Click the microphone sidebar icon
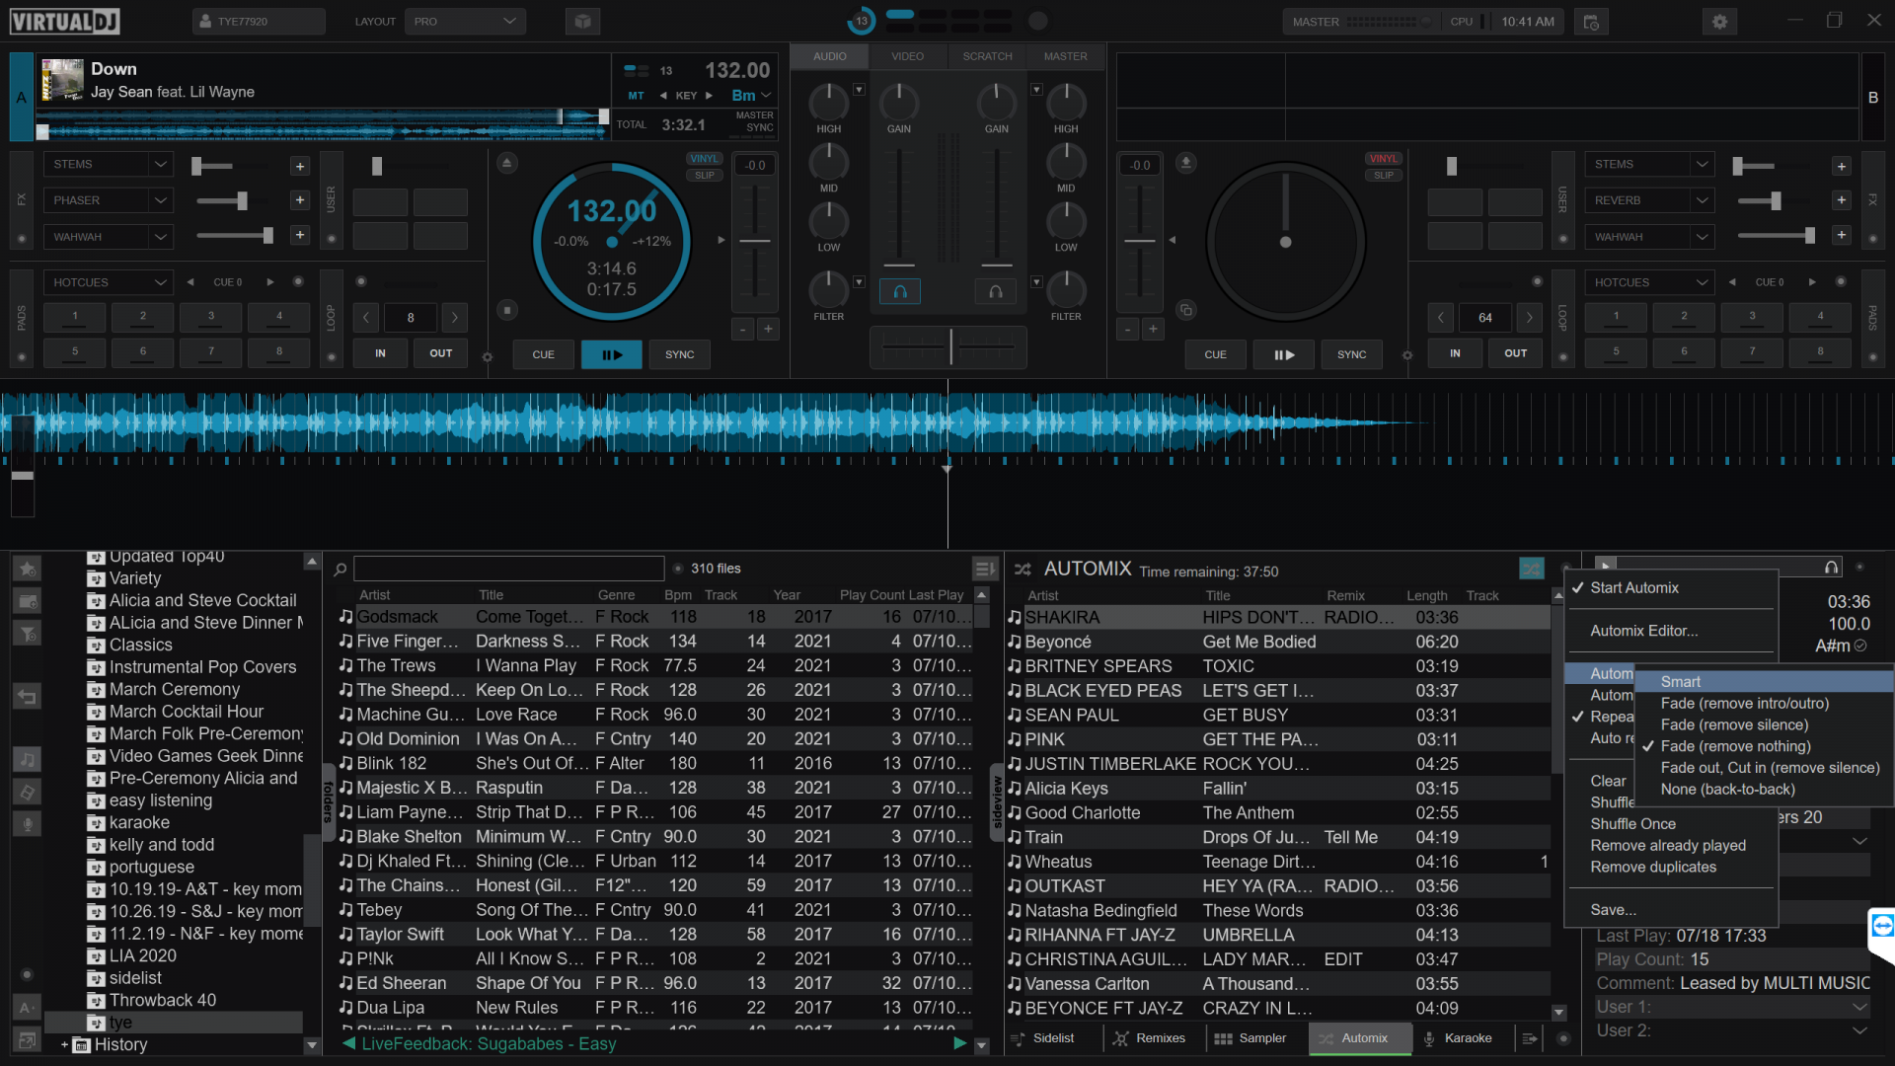 [x=28, y=823]
